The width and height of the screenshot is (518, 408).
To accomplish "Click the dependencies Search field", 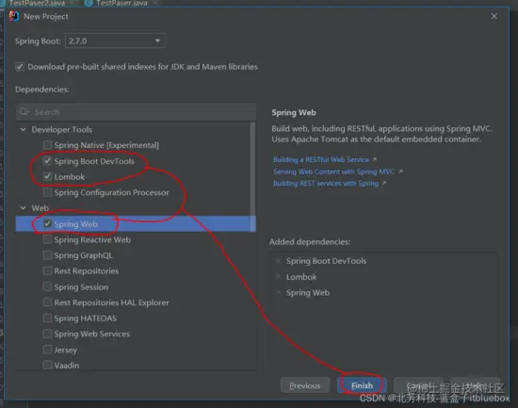I will [x=136, y=112].
